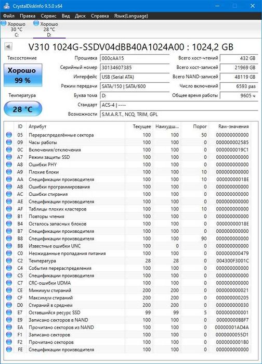Click the status icon for attribute AF
262x364 pixels.
(x=9, y=209)
